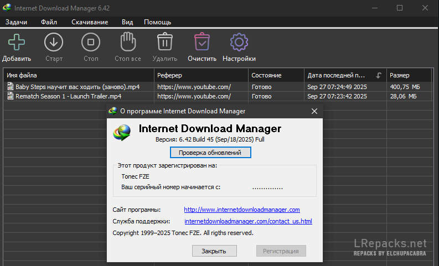439x266 pixels.
Task: Open the Задачи menu
Action: 17,22
